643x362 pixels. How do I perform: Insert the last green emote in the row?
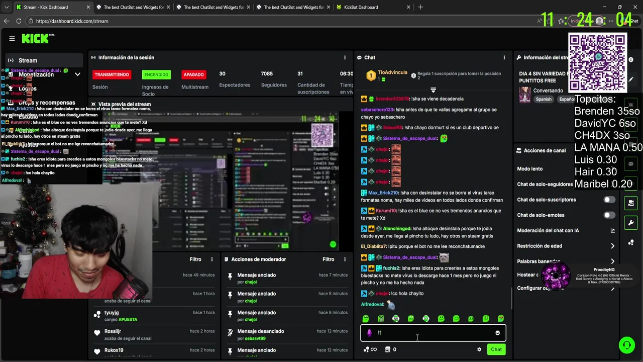point(501,318)
